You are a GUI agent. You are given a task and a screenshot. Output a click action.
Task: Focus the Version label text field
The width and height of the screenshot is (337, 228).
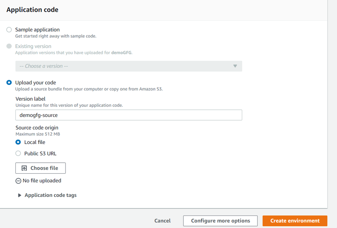click(128, 115)
